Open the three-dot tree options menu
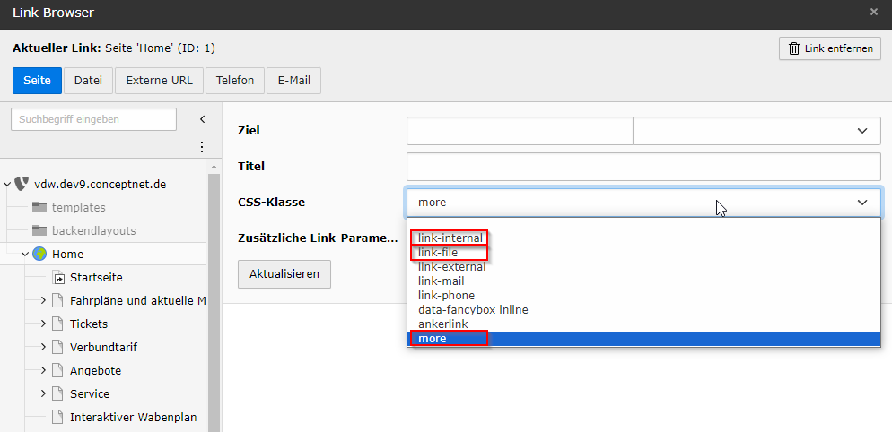Screen dimensions: 892x432 (201, 147)
